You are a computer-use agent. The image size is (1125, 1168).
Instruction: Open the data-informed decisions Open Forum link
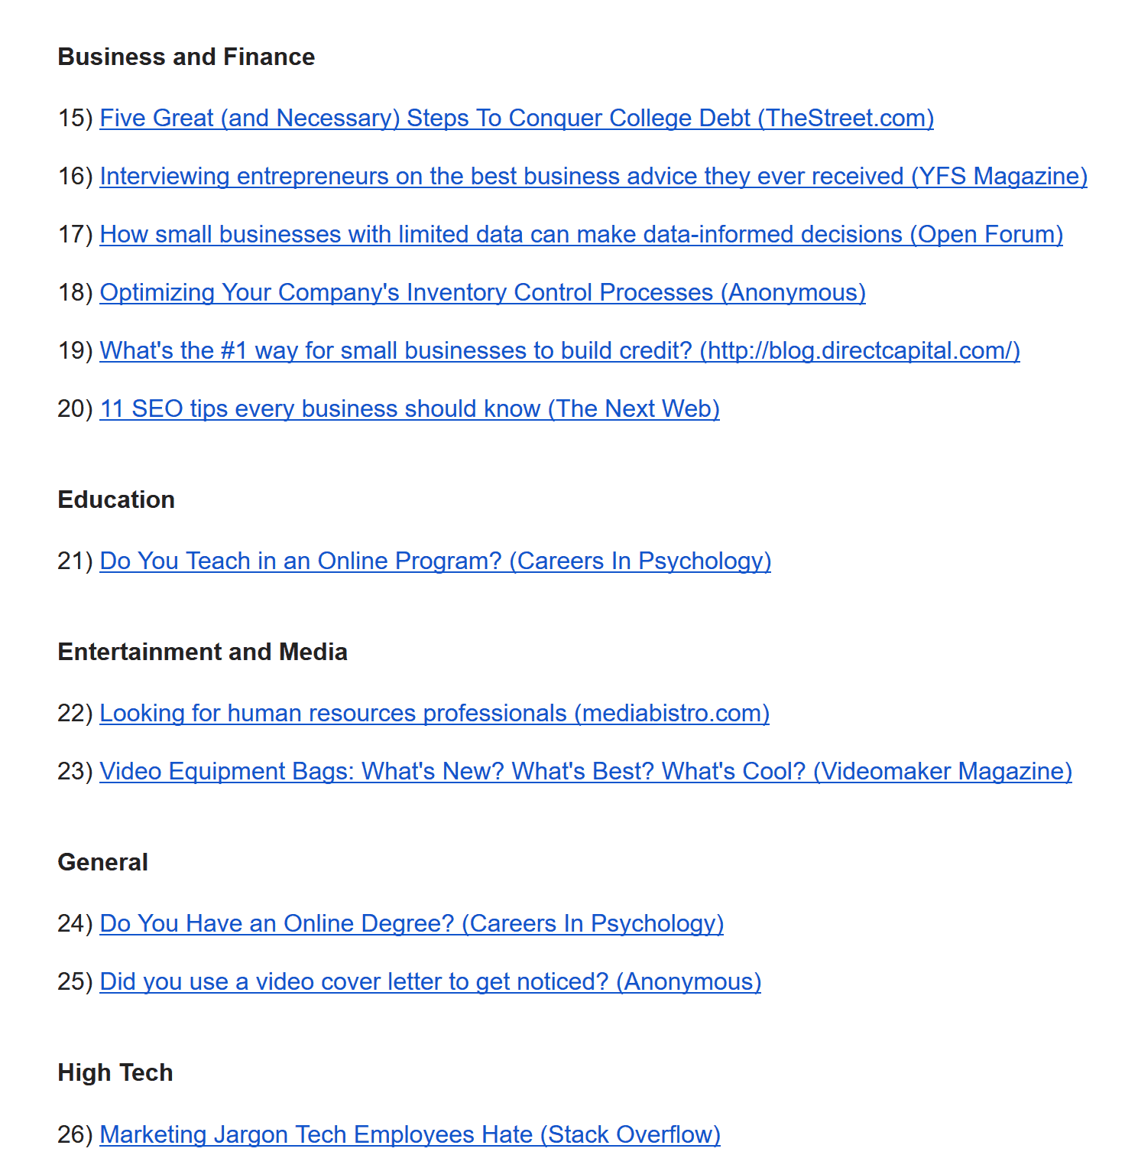click(x=582, y=235)
